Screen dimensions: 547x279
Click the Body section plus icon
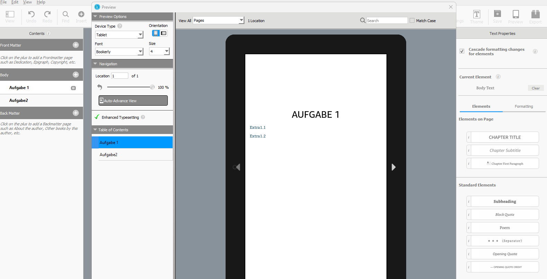76,75
